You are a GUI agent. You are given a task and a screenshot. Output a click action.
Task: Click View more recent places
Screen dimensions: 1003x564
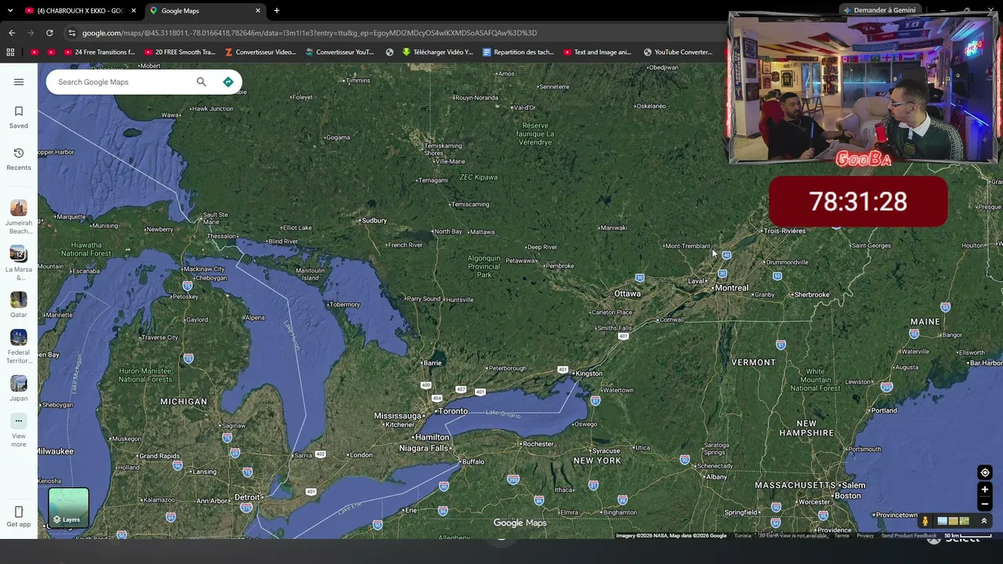19,431
